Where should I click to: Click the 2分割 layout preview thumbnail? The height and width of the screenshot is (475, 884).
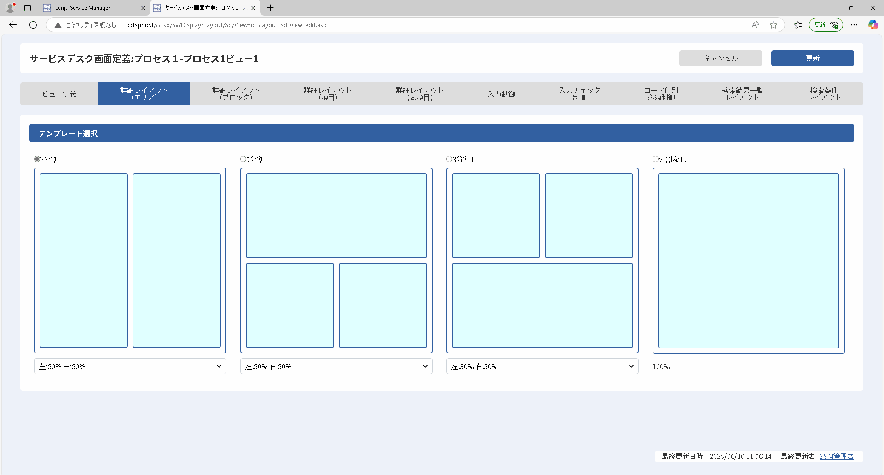(130, 261)
